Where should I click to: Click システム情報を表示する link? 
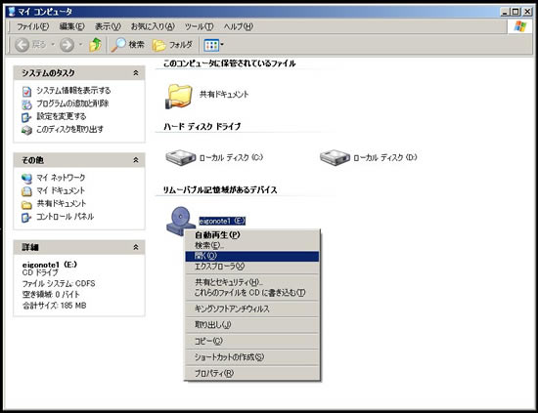click(73, 91)
